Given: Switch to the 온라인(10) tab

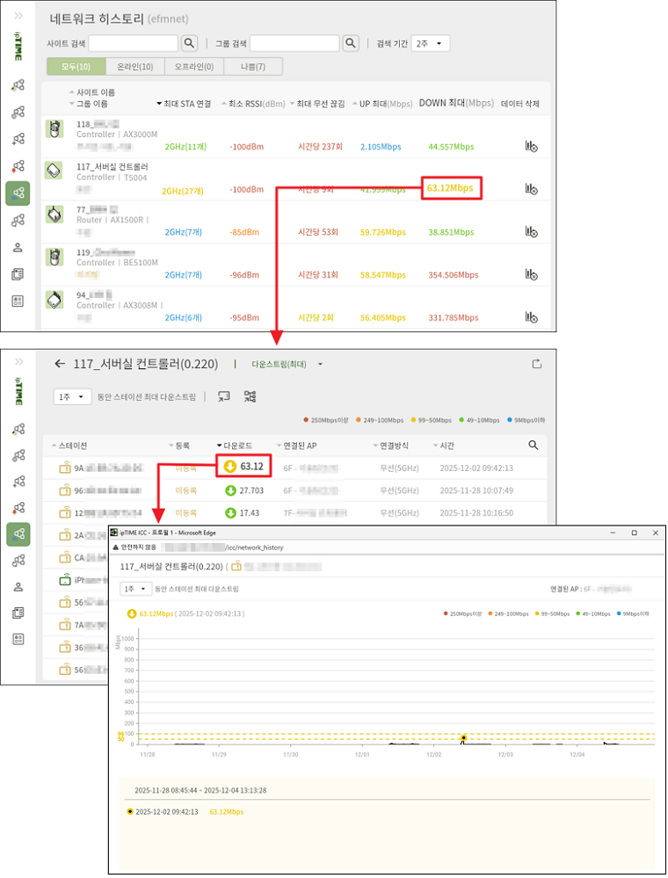Looking at the screenshot, I should [135, 67].
